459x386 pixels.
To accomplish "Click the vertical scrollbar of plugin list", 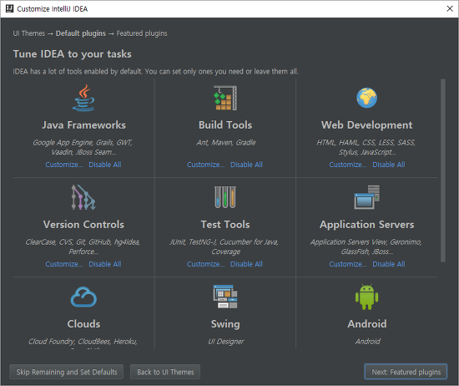I will tap(443, 170).
